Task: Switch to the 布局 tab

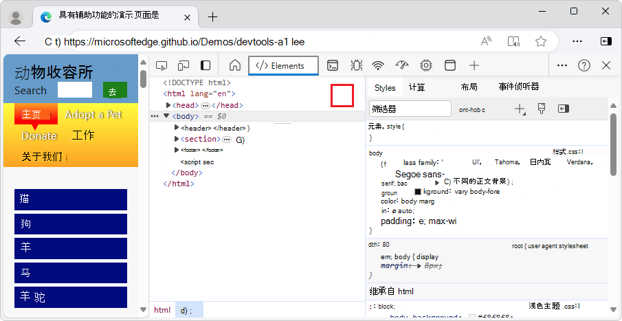Action: click(469, 87)
